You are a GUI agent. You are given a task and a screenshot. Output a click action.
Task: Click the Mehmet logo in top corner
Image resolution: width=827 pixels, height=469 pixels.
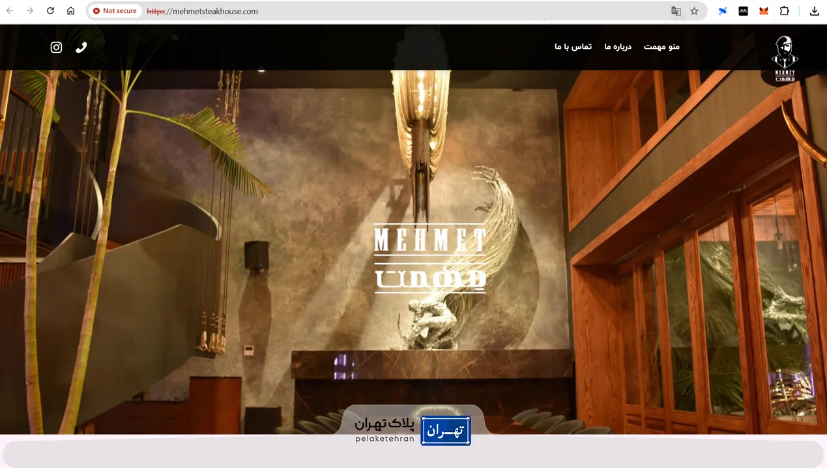coord(785,59)
